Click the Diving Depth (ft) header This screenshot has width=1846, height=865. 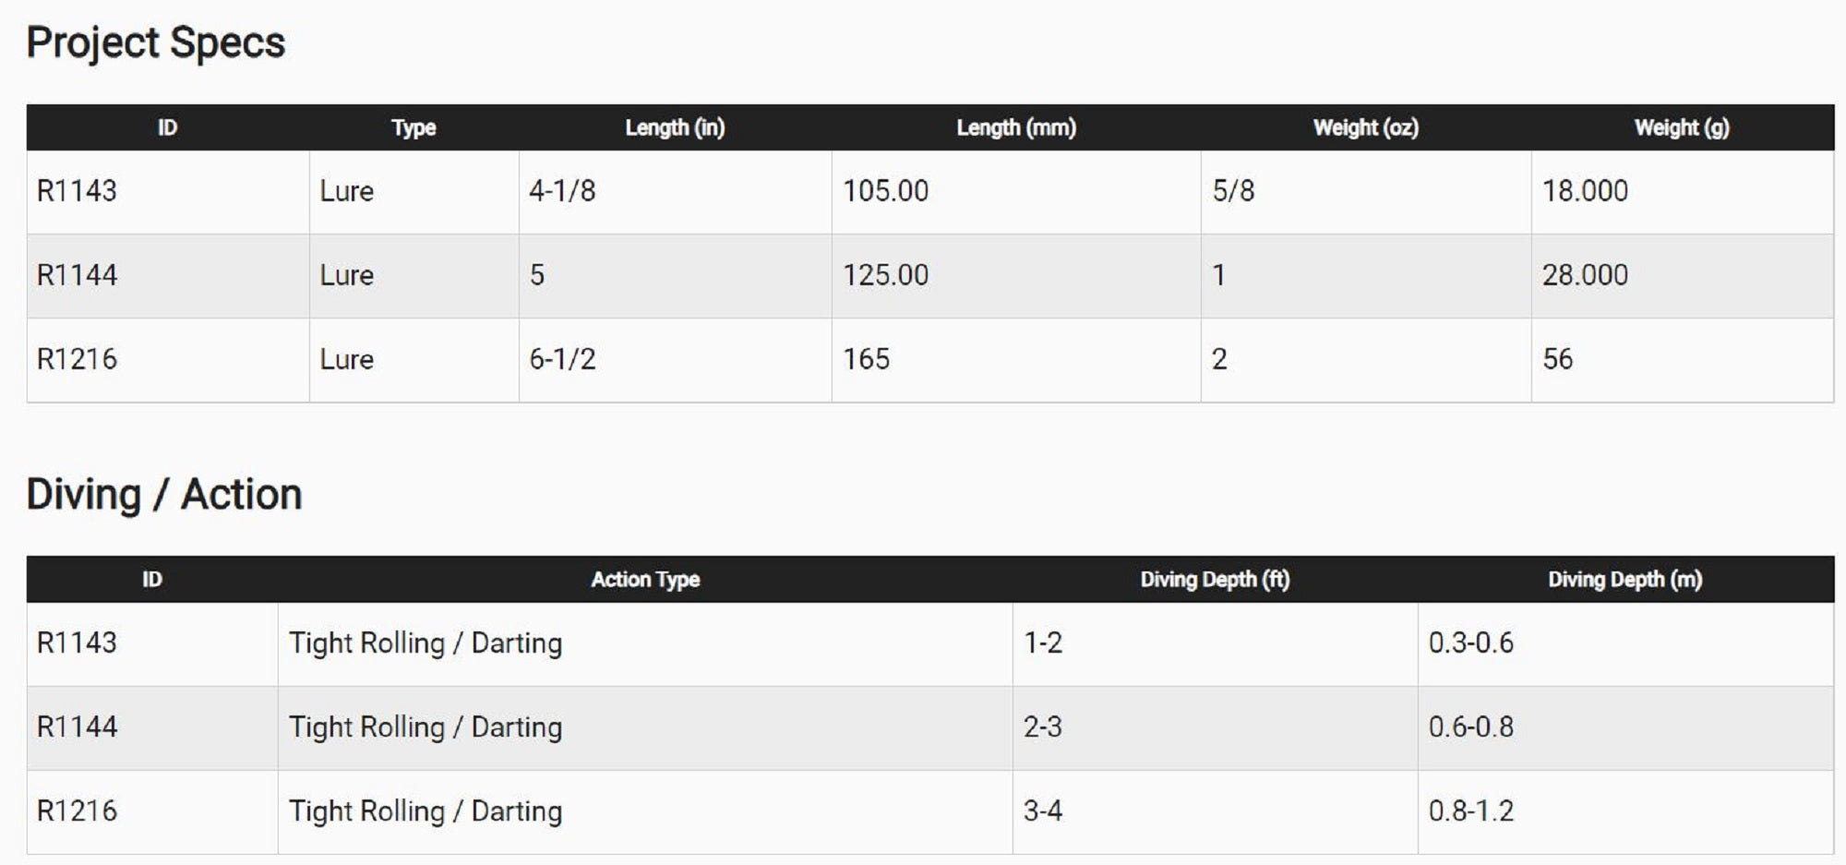pos(1215,580)
